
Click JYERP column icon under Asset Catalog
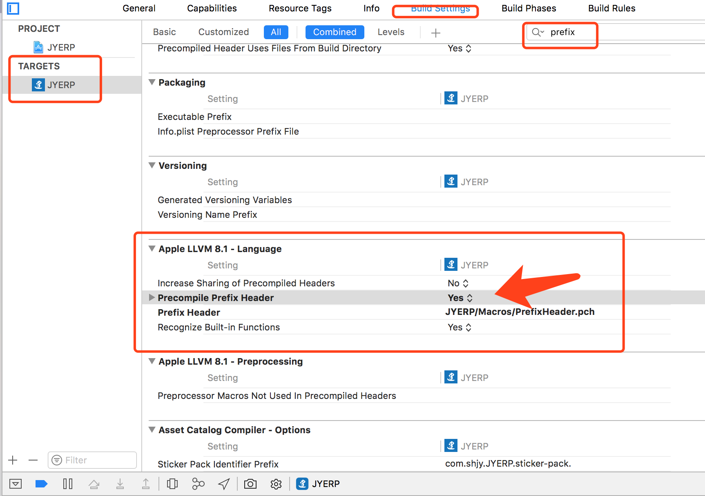pos(451,446)
